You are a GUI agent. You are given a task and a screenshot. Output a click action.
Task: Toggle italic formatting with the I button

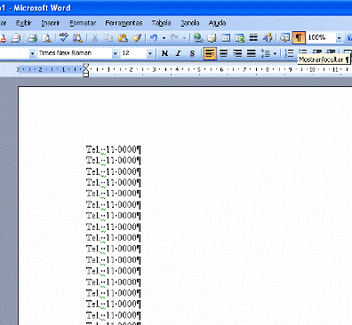(x=179, y=53)
